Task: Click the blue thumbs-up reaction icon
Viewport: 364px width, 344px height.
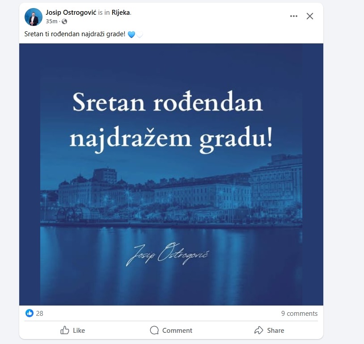Action: click(30, 313)
